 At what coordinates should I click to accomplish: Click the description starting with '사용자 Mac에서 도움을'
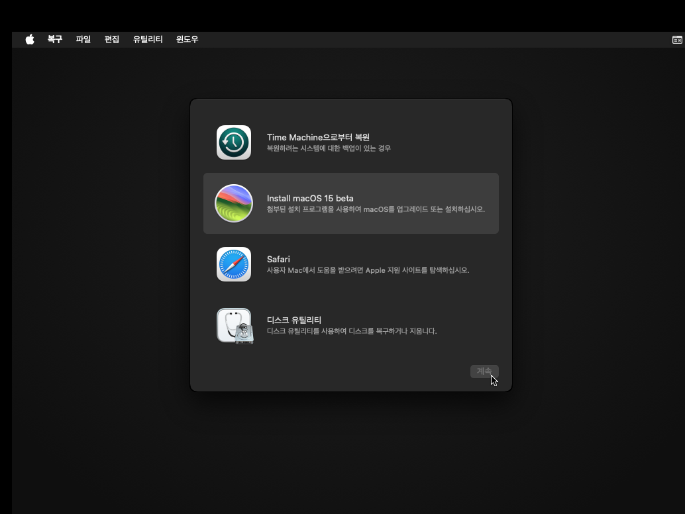pyautogui.click(x=368, y=270)
